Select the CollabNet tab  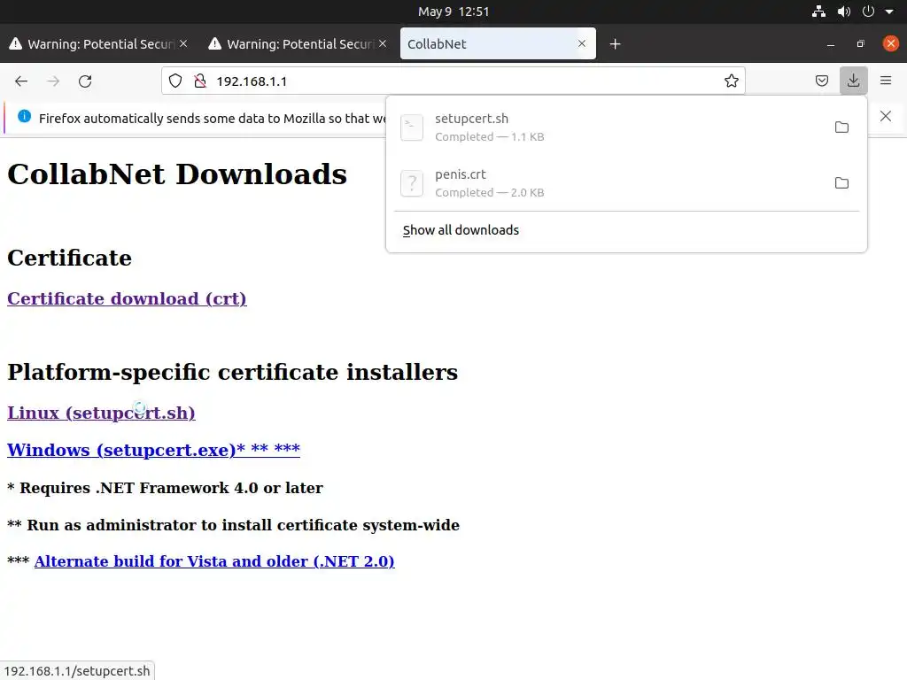[498, 44]
